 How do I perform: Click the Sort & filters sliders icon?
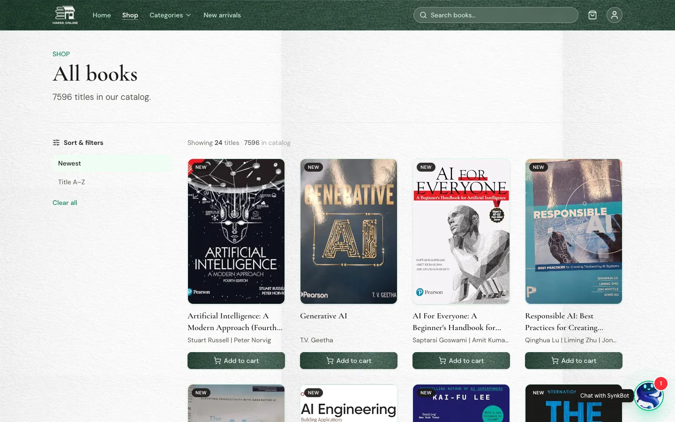[x=56, y=143]
